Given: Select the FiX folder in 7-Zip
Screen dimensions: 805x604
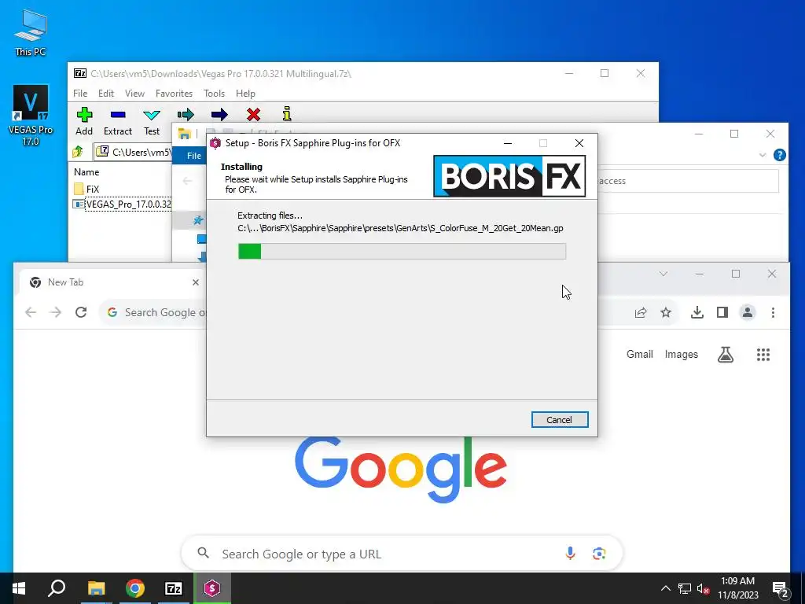Looking at the screenshot, I should coord(86,189).
